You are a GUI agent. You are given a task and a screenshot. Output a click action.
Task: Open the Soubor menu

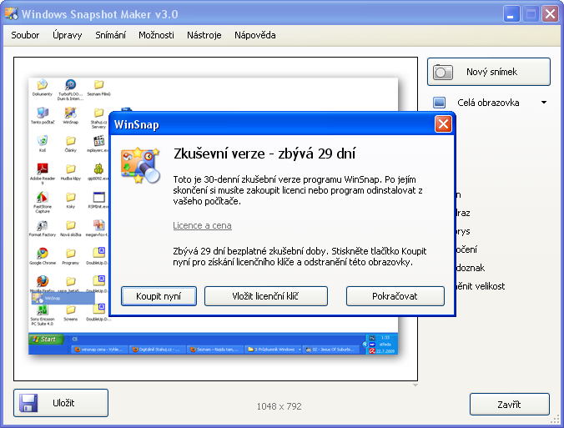(25, 35)
